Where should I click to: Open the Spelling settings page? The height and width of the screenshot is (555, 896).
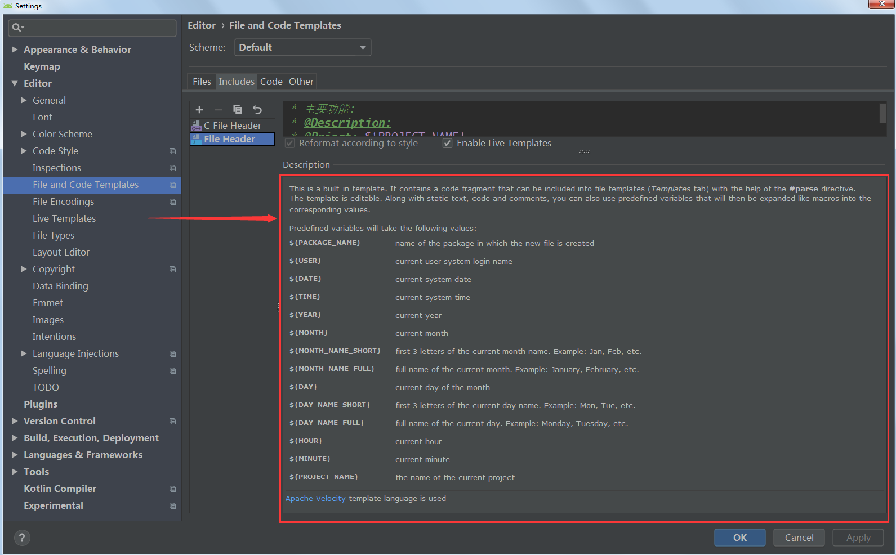point(50,370)
